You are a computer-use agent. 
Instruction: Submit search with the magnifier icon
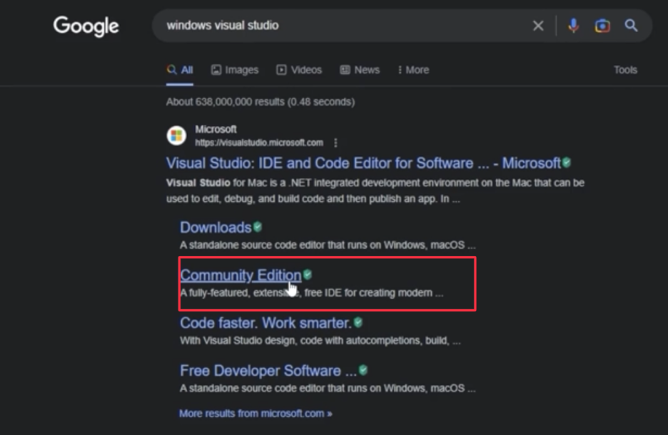631,26
